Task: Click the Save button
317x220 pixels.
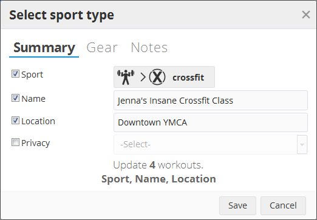Action: pos(237,205)
